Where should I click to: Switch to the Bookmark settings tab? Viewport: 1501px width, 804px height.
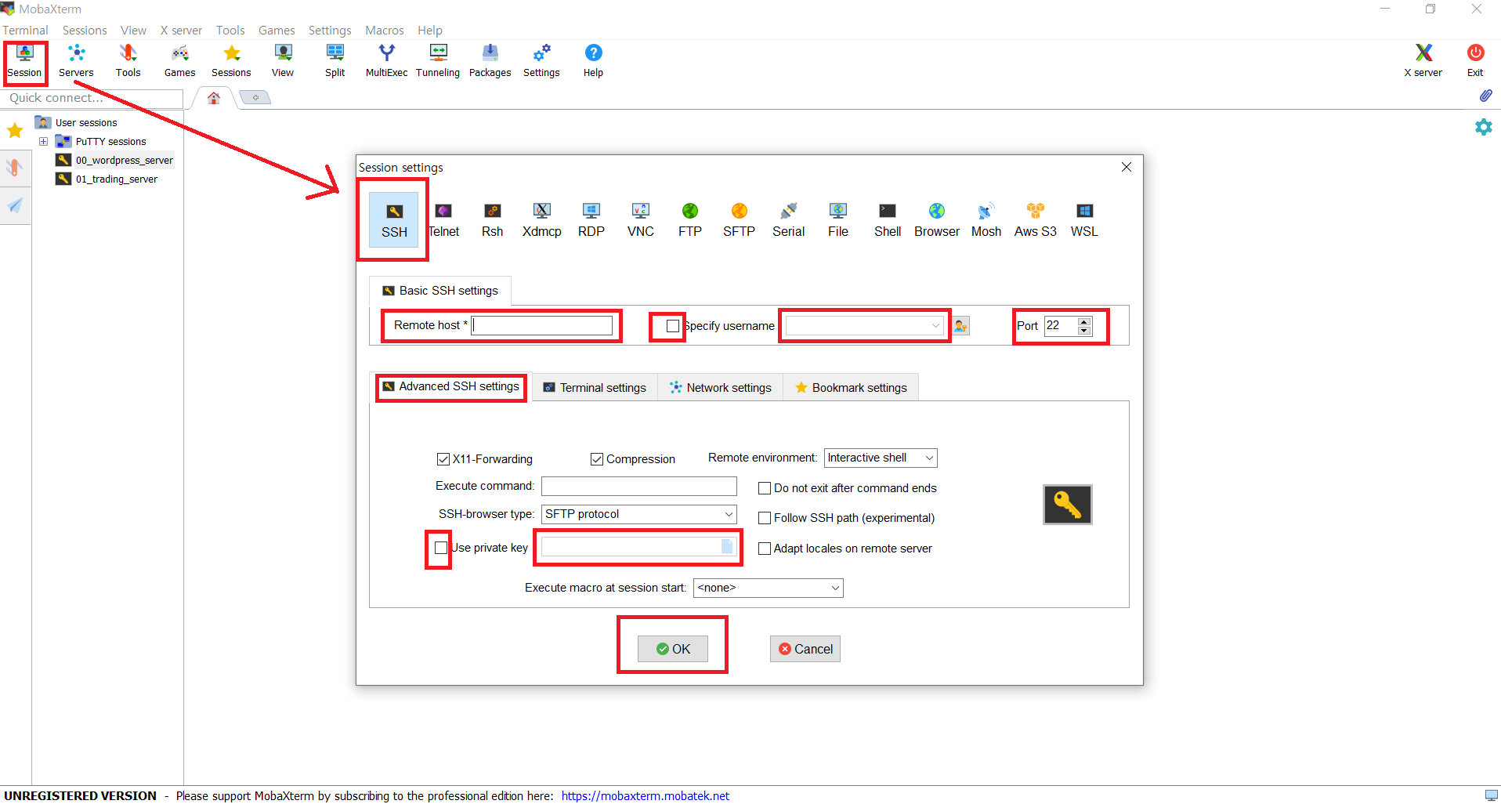point(851,388)
